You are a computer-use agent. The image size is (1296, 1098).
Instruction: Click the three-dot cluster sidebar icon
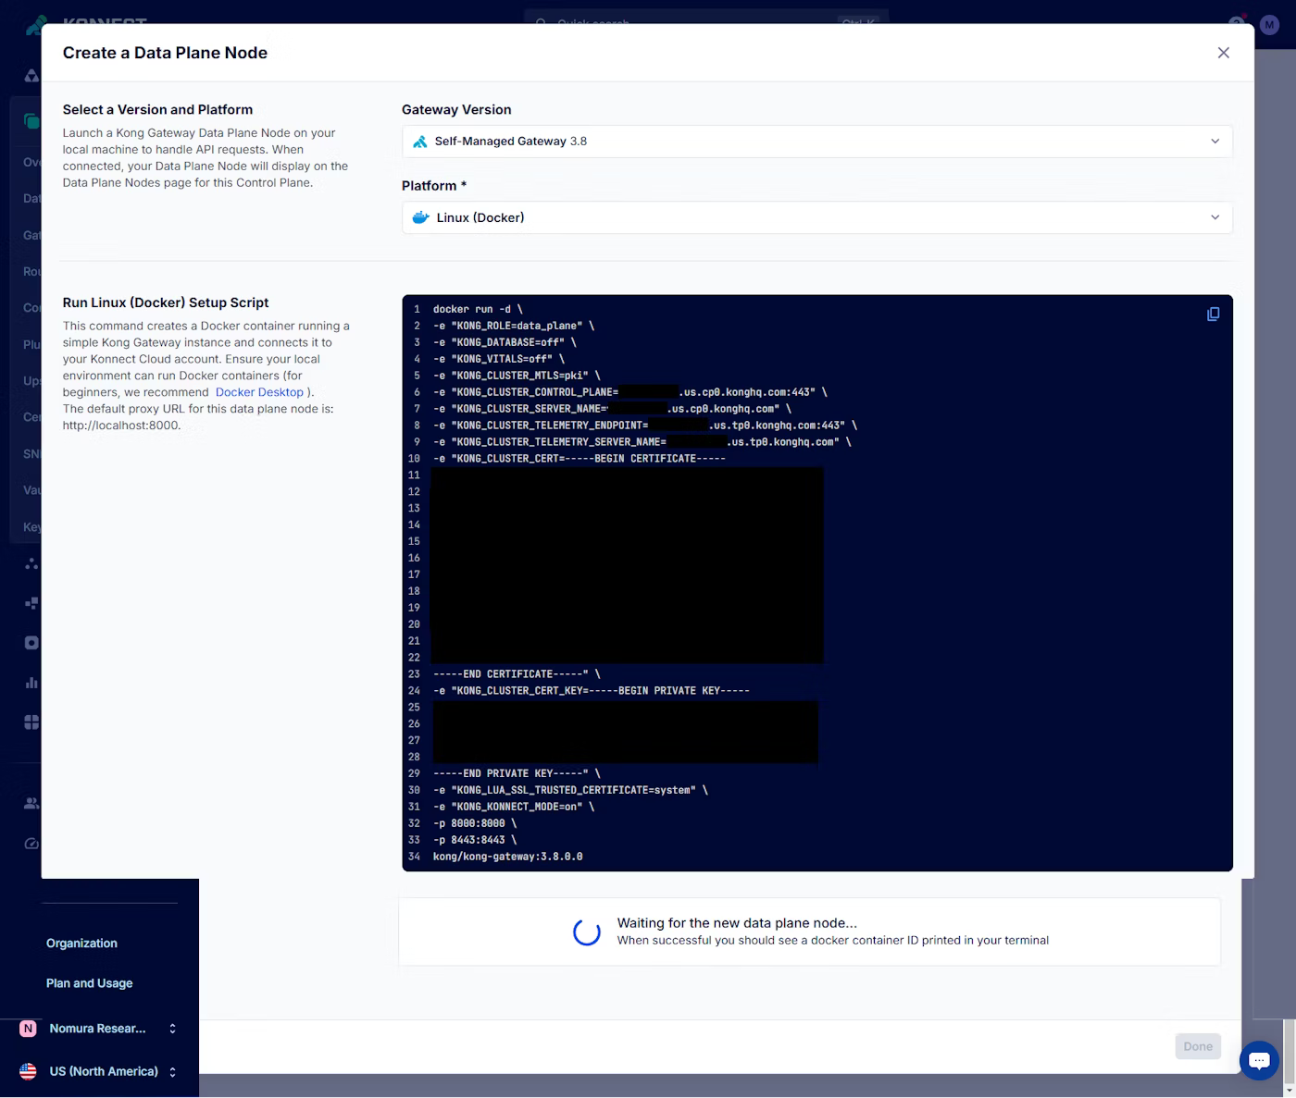(x=31, y=563)
